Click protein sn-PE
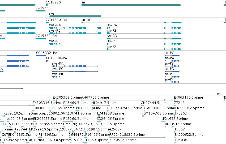 172,77
